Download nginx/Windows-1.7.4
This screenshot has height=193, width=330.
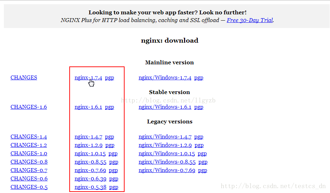pos(165,78)
